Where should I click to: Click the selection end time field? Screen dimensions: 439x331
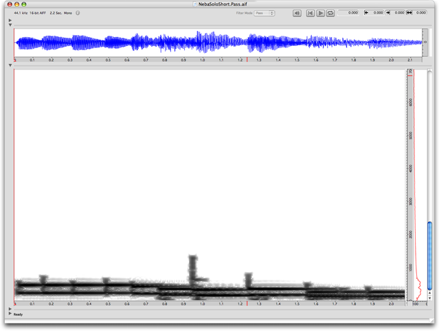398,13
